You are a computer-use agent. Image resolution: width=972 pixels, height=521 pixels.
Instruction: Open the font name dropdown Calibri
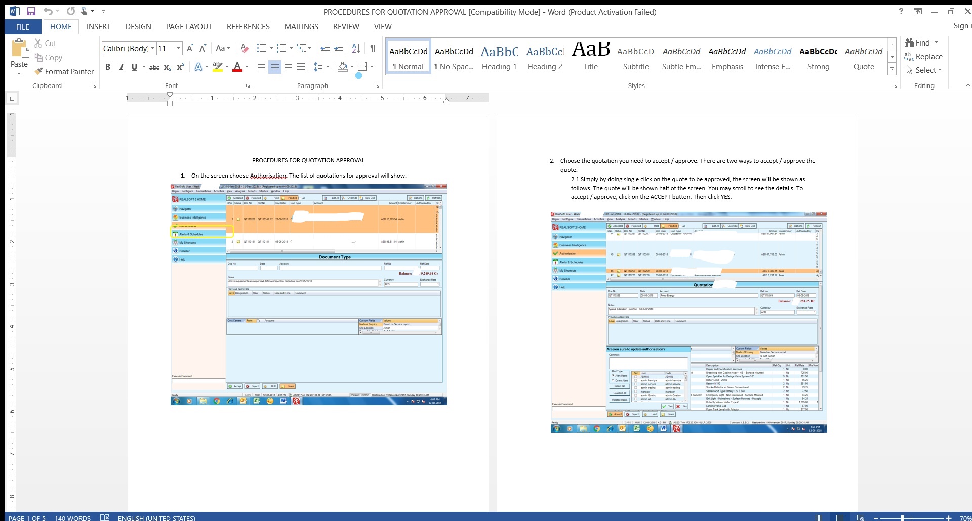pos(152,49)
